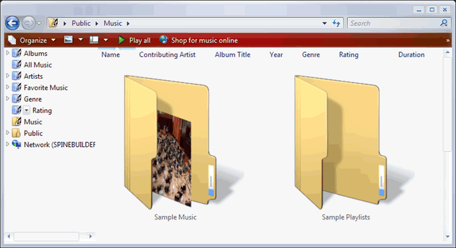
Task: Select All Music in navigation pane
Action: pyautogui.click(x=38, y=65)
